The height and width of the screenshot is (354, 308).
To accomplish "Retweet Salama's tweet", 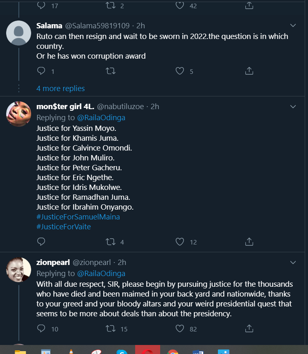I will click(111, 71).
